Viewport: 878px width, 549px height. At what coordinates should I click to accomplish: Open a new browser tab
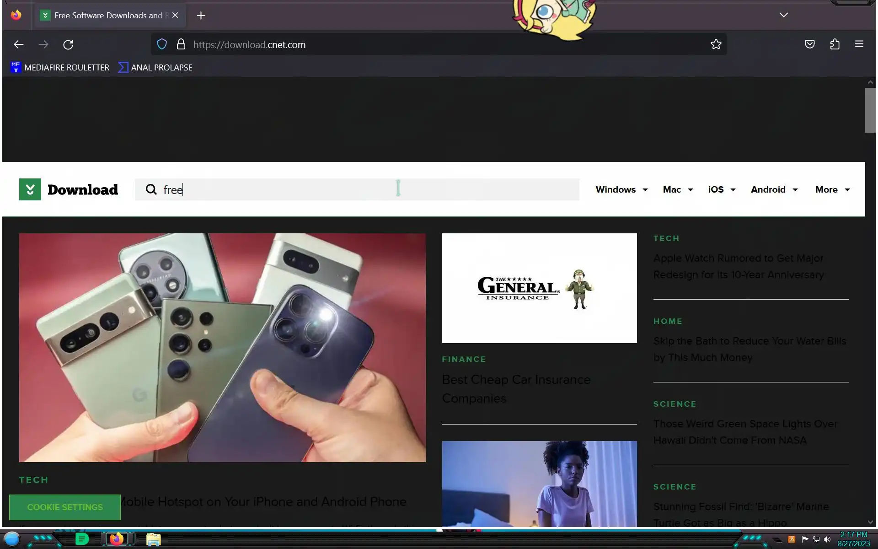(x=201, y=16)
